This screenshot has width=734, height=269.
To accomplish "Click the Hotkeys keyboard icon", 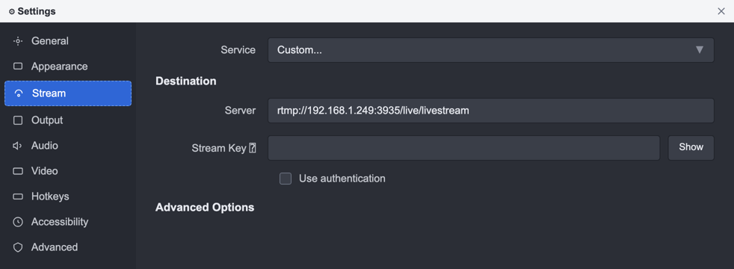I will [x=18, y=197].
